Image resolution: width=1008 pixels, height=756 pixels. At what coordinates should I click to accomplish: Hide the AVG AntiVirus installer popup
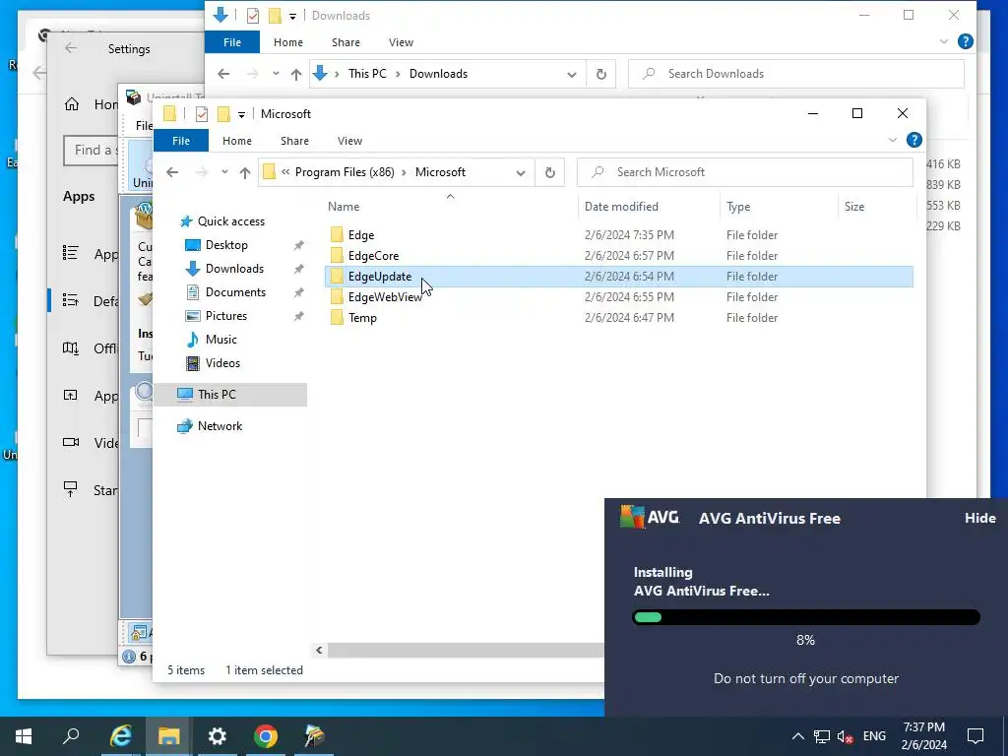(x=979, y=518)
